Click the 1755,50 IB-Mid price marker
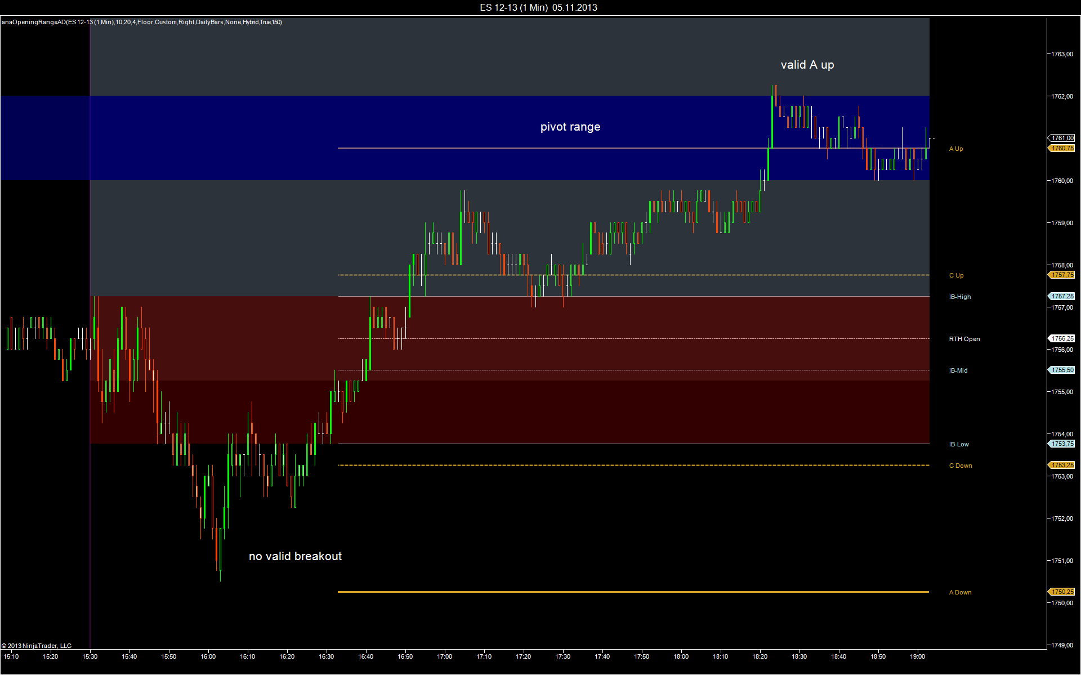 coord(1062,370)
